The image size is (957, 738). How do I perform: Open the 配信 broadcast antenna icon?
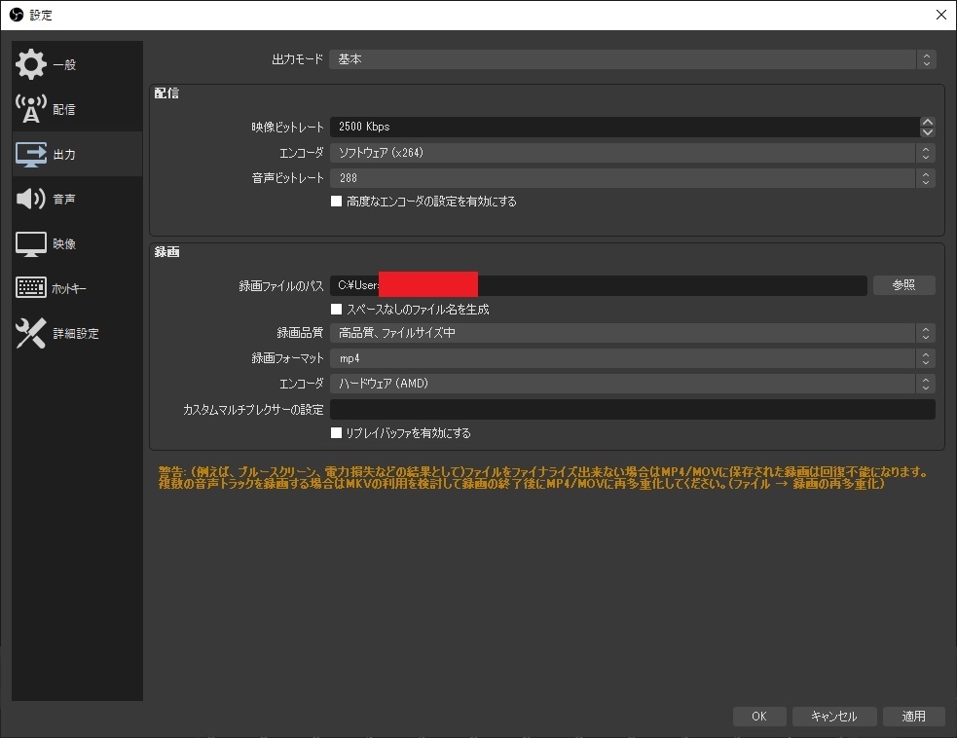coord(30,109)
